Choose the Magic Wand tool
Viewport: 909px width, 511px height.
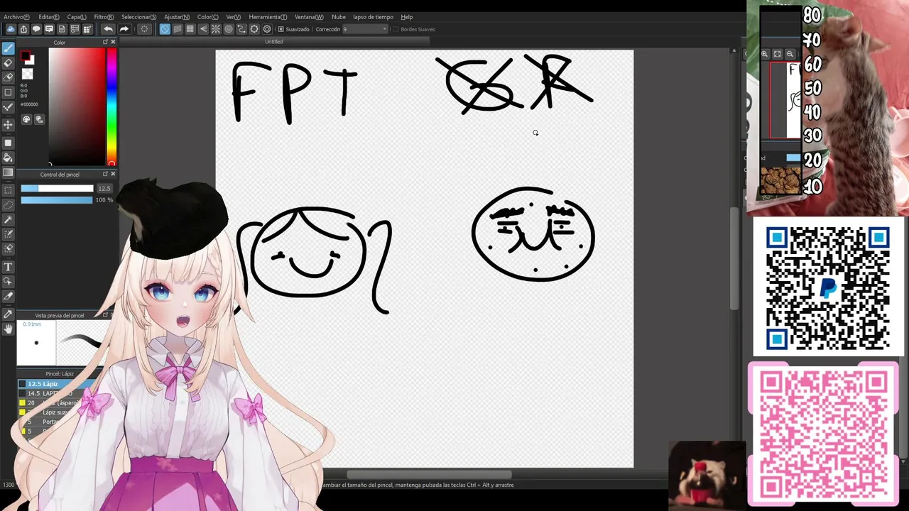point(8,220)
